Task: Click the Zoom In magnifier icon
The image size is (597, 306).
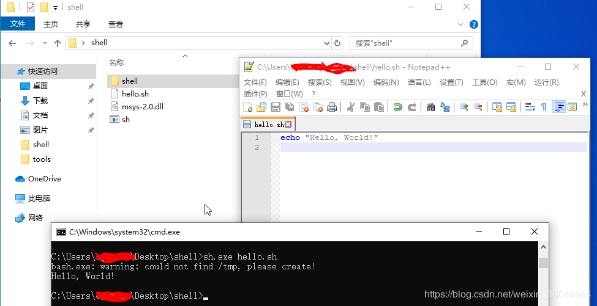Action: coord(464,107)
